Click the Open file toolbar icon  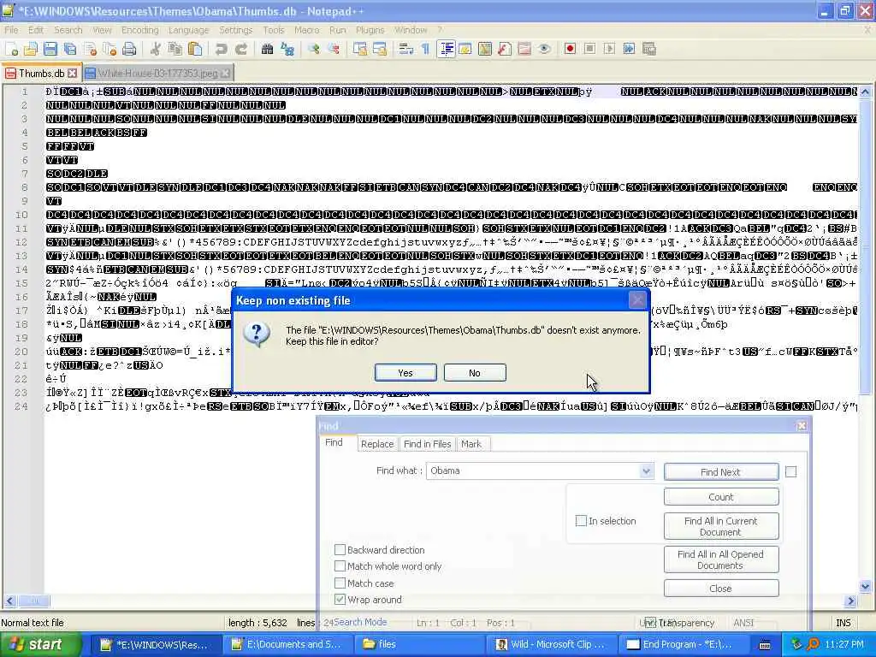point(31,49)
